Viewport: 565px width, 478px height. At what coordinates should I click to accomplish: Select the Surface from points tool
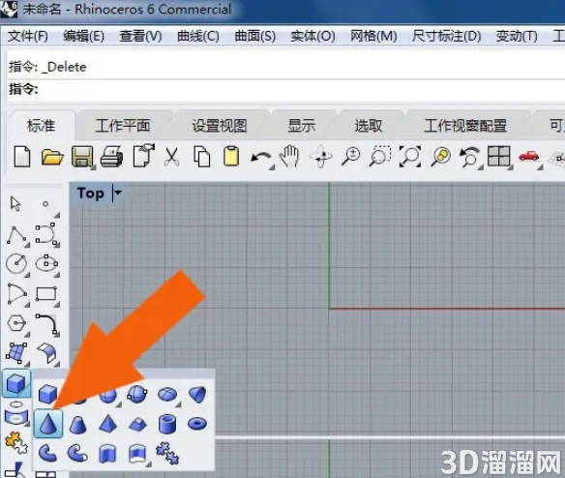click(x=16, y=353)
